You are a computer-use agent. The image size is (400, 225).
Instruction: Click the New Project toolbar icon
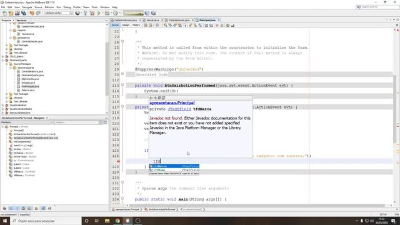pos(11,13)
